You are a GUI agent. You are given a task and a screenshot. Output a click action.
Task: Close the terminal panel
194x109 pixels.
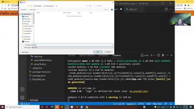(x=171, y=55)
